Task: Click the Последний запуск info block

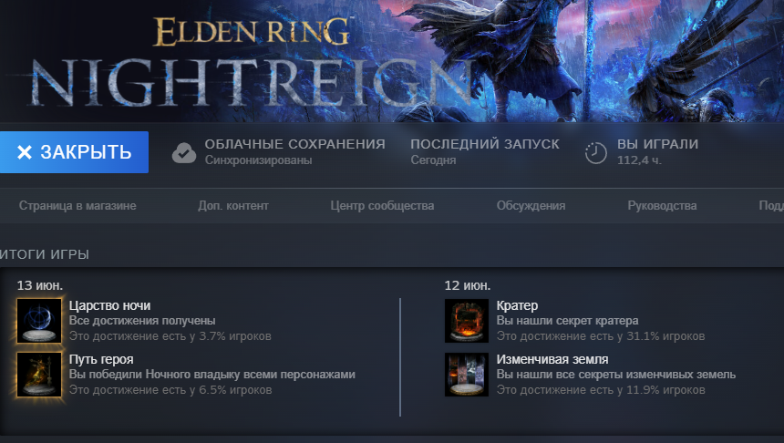Action: click(485, 152)
